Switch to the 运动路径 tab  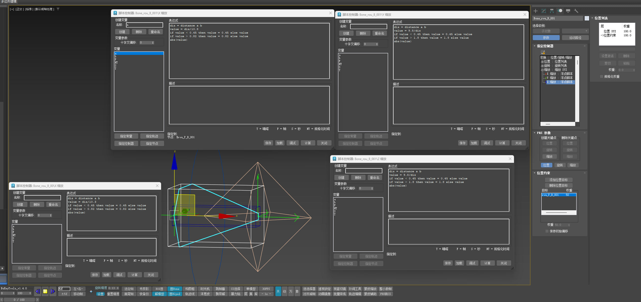[575, 38]
